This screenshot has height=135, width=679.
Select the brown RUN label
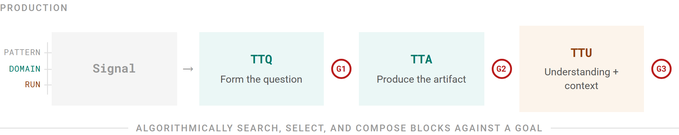33,85
